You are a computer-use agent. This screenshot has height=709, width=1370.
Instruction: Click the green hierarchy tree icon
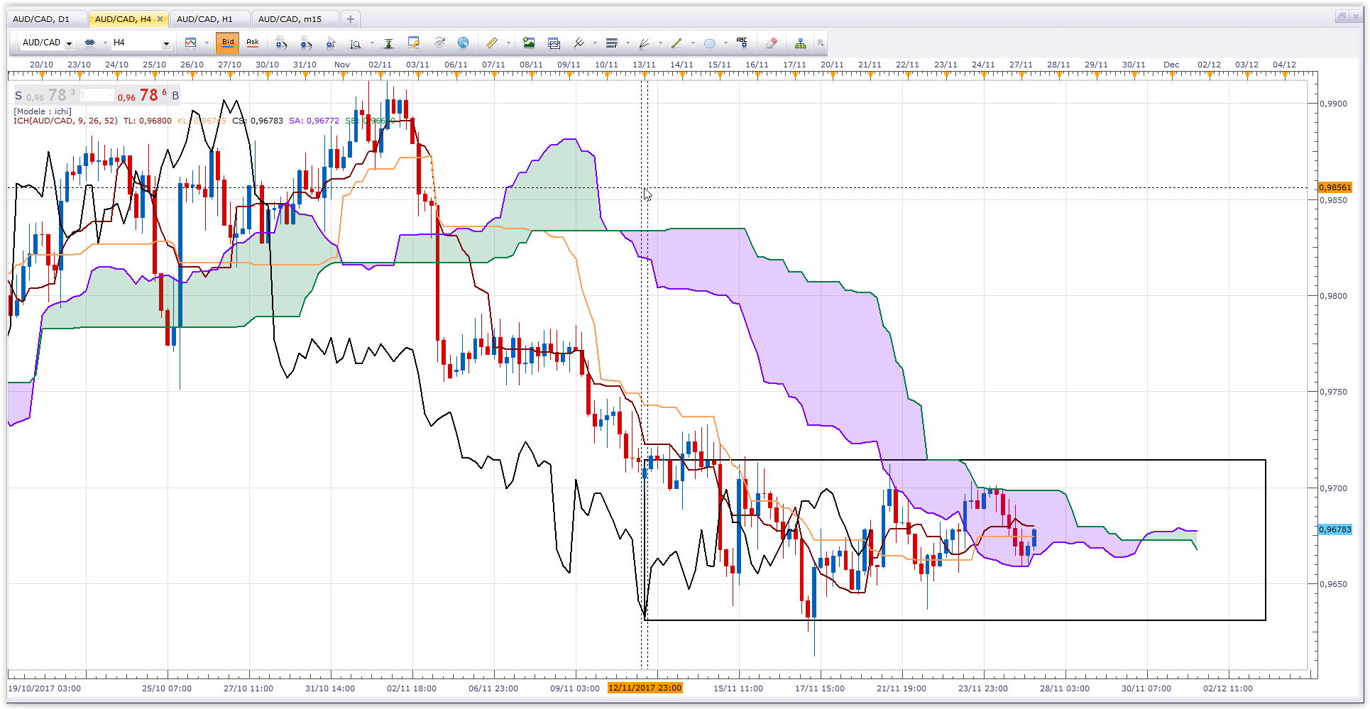800,43
